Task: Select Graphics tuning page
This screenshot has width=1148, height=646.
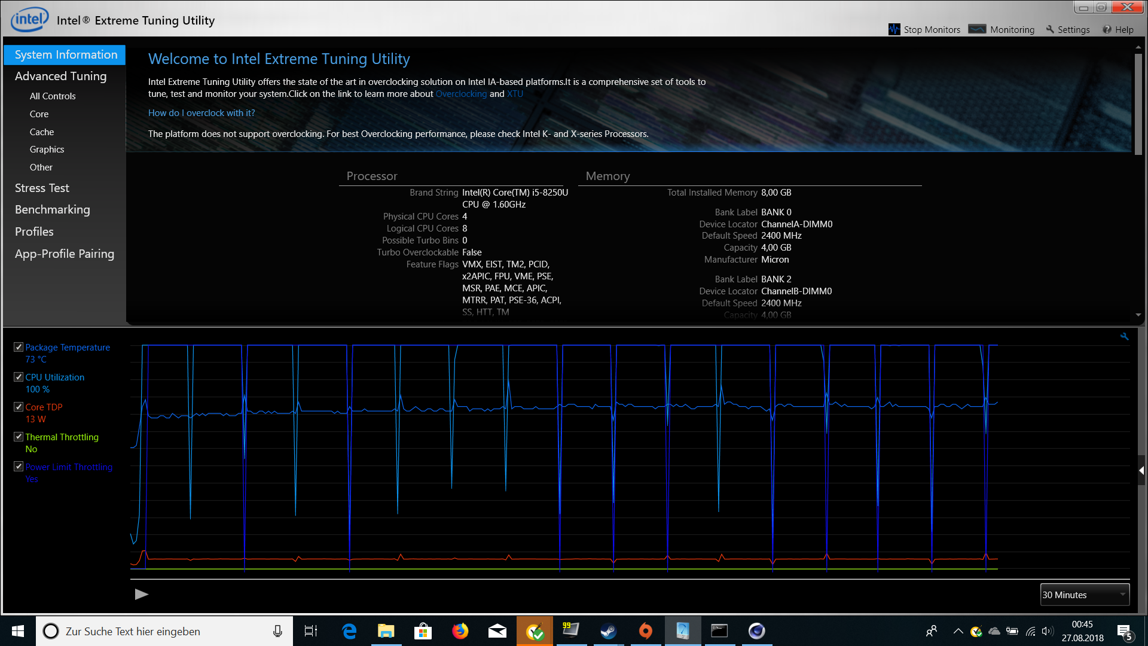Action: pos(47,150)
